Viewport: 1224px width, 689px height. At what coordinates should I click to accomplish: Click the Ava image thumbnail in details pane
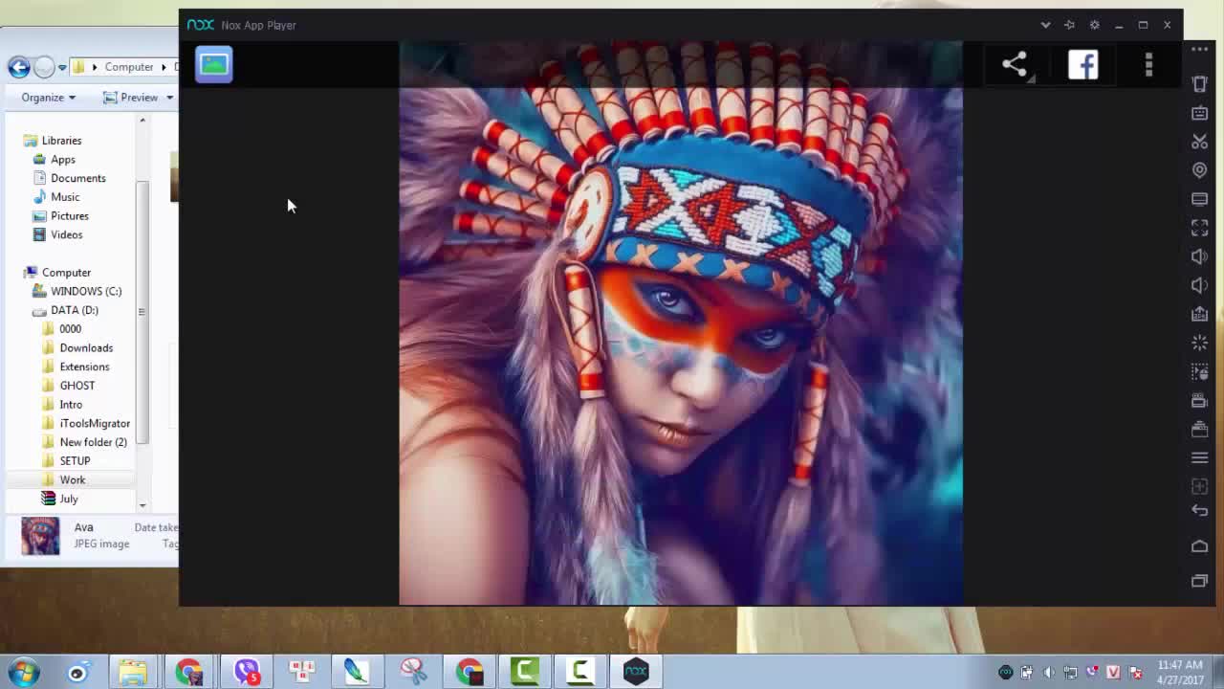pyautogui.click(x=40, y=536)
